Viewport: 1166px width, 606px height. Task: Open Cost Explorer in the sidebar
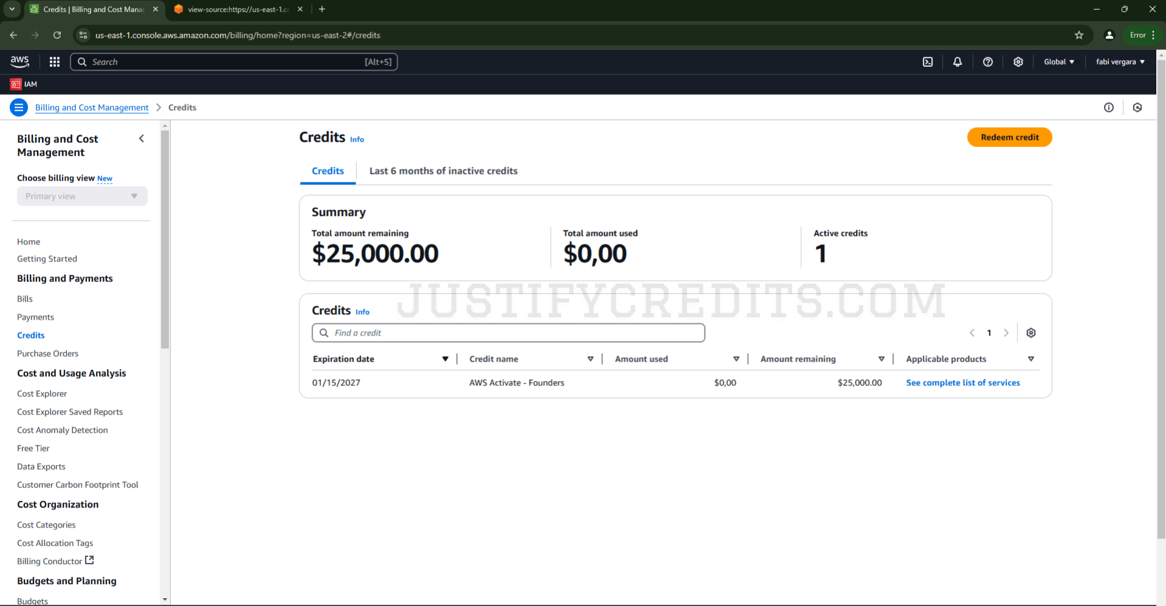[42, 394]
